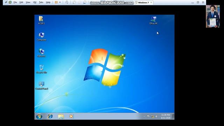224x126 pixels.
Task: Select the Network desktop icon
Action: point(41,53)
